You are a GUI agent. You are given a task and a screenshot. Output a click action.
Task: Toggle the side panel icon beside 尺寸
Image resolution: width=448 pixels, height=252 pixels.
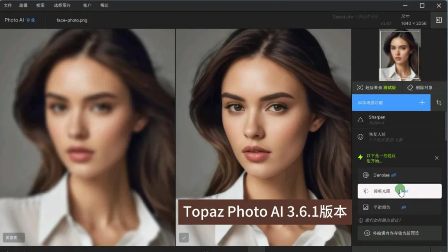pyautogui.click(x=438, y=20)
